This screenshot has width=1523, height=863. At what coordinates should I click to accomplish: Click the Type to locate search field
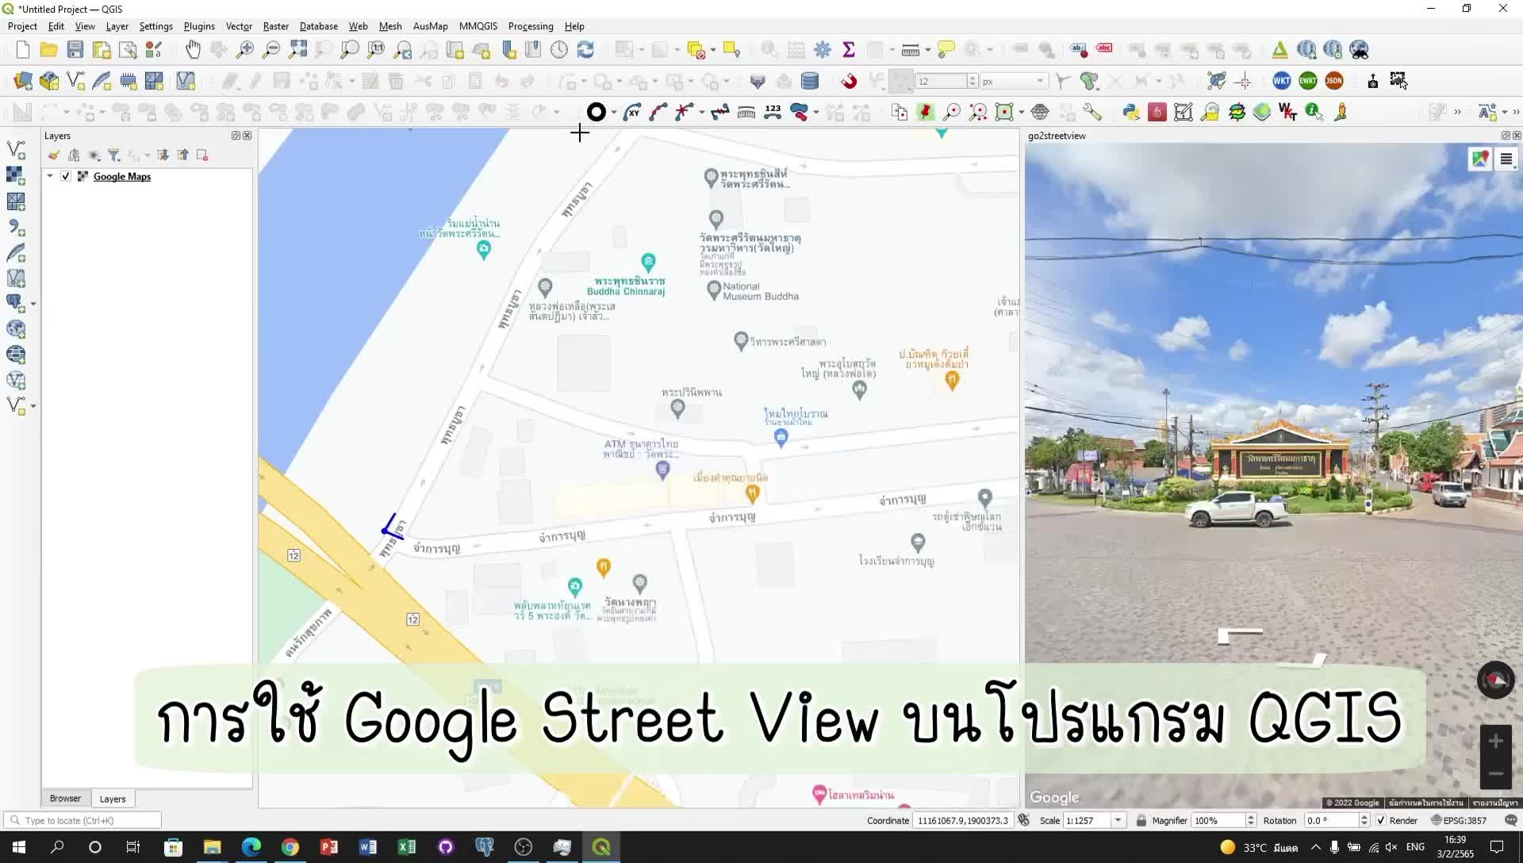pyautogui.click(x=82, y=820)
